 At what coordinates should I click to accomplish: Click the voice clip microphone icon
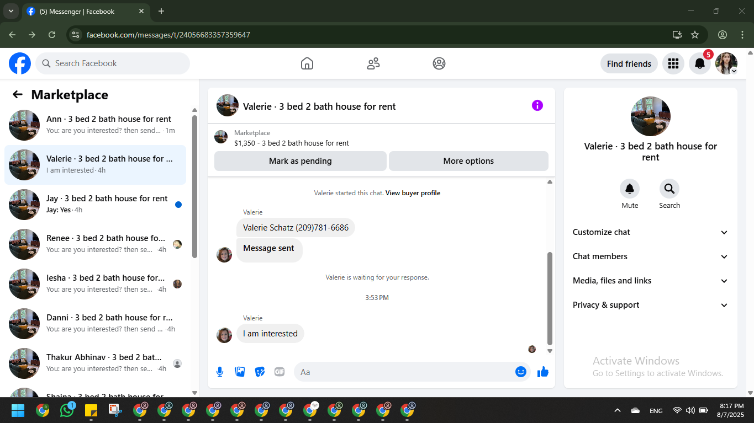click(220, 372)
